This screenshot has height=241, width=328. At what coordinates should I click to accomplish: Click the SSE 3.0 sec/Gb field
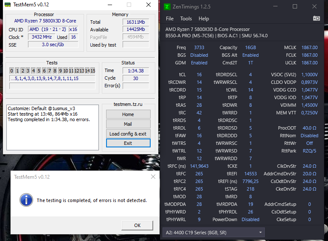tap(53, 44)
